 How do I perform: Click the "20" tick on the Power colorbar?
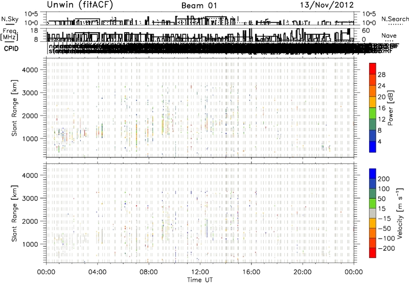click(381, 97)
